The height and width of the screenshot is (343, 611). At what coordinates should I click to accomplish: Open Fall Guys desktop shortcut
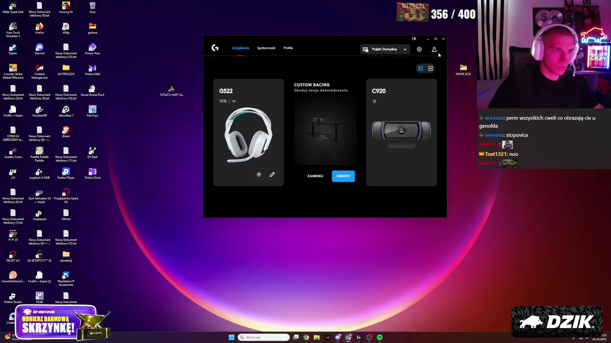coord(92,111)
